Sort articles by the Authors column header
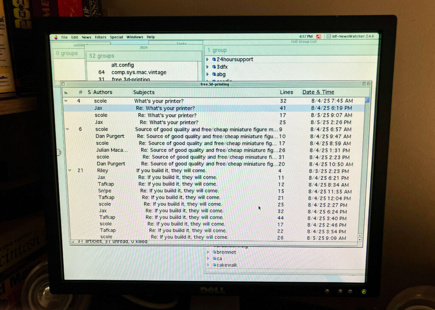The width and height of the screenshot is (435, 310). (103, 92)
